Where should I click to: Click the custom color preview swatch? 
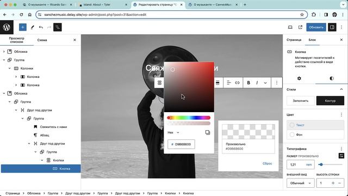(248, 132)
